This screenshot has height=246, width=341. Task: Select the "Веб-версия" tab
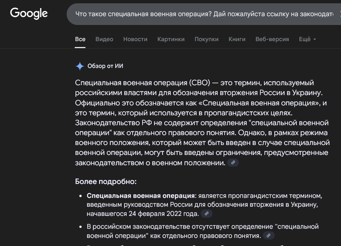272,39
